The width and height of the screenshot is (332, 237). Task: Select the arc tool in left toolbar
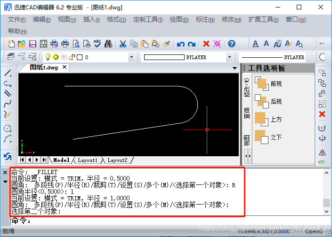click(8, 138)
